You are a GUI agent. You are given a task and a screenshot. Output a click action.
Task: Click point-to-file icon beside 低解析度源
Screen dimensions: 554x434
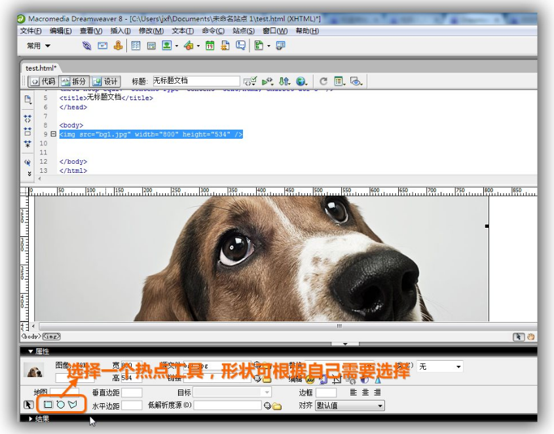(x=267, y=406)
